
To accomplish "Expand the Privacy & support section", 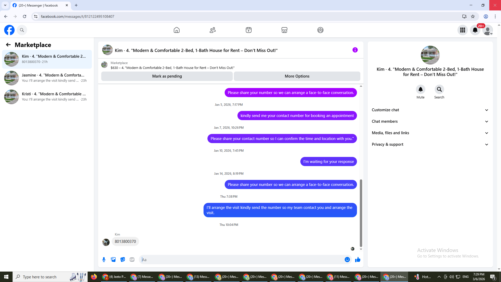I will 430,144.
